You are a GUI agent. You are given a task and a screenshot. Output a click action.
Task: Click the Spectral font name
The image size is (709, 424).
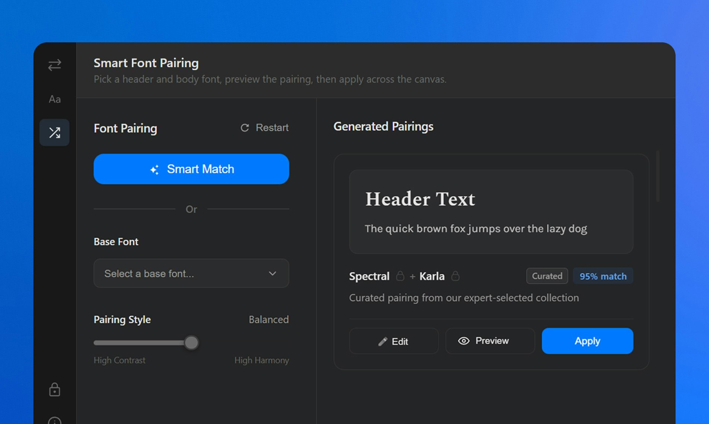pyautogui.click(x=369, y=276)
